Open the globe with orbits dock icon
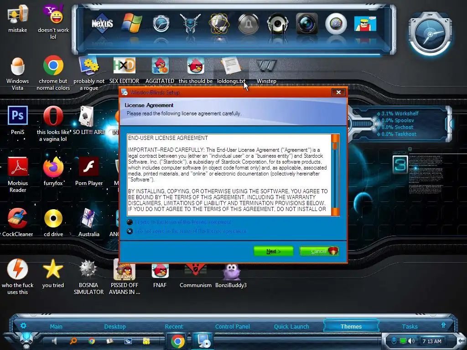This screenshot has width=467, height=350. click(x=219, y=23)
